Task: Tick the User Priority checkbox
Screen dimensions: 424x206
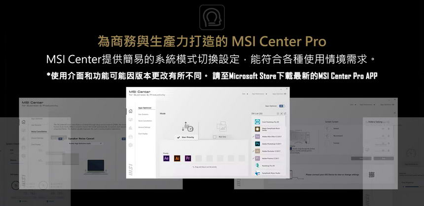Action: point(178,137)
